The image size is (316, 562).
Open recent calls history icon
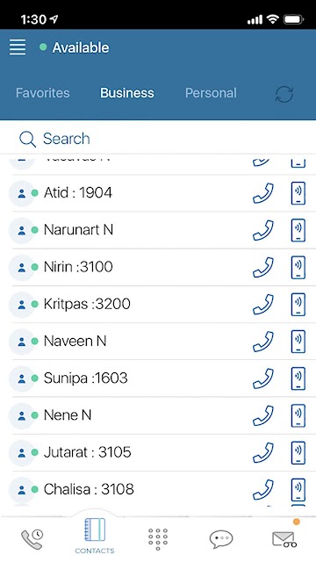pyautogui.click(x=32, y=539)
